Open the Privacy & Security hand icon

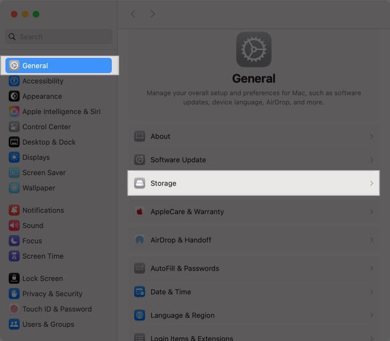point(14,294)
